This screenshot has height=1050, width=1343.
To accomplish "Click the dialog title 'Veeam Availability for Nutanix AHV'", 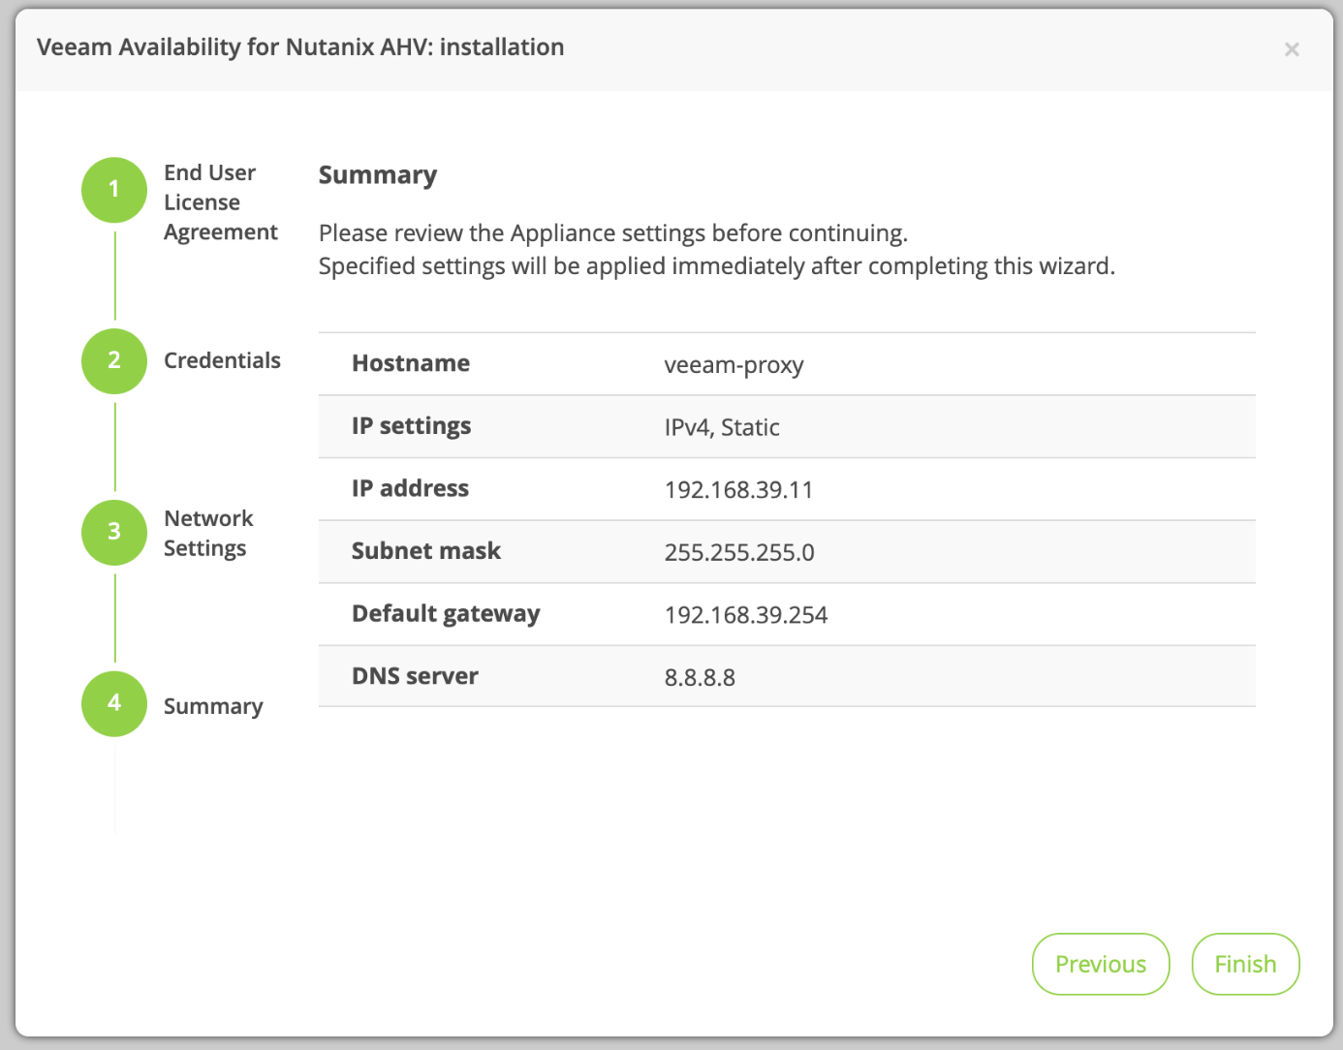I will pyautogui.click(x=300, y=47).
